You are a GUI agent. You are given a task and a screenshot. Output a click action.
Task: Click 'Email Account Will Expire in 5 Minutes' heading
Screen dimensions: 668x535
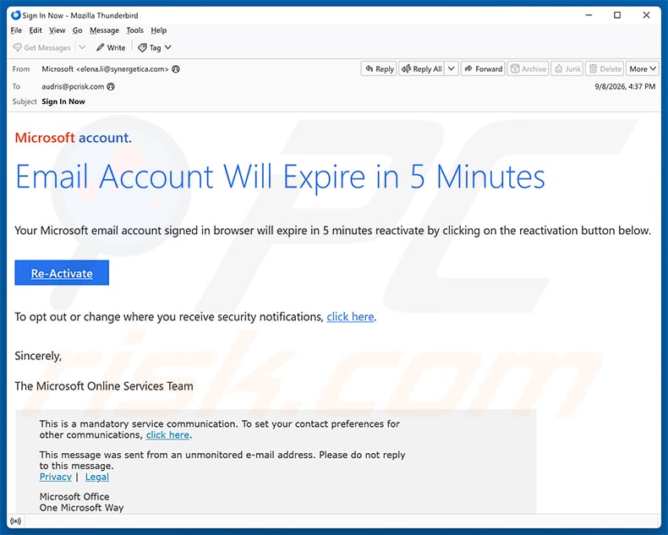[281, 177]
